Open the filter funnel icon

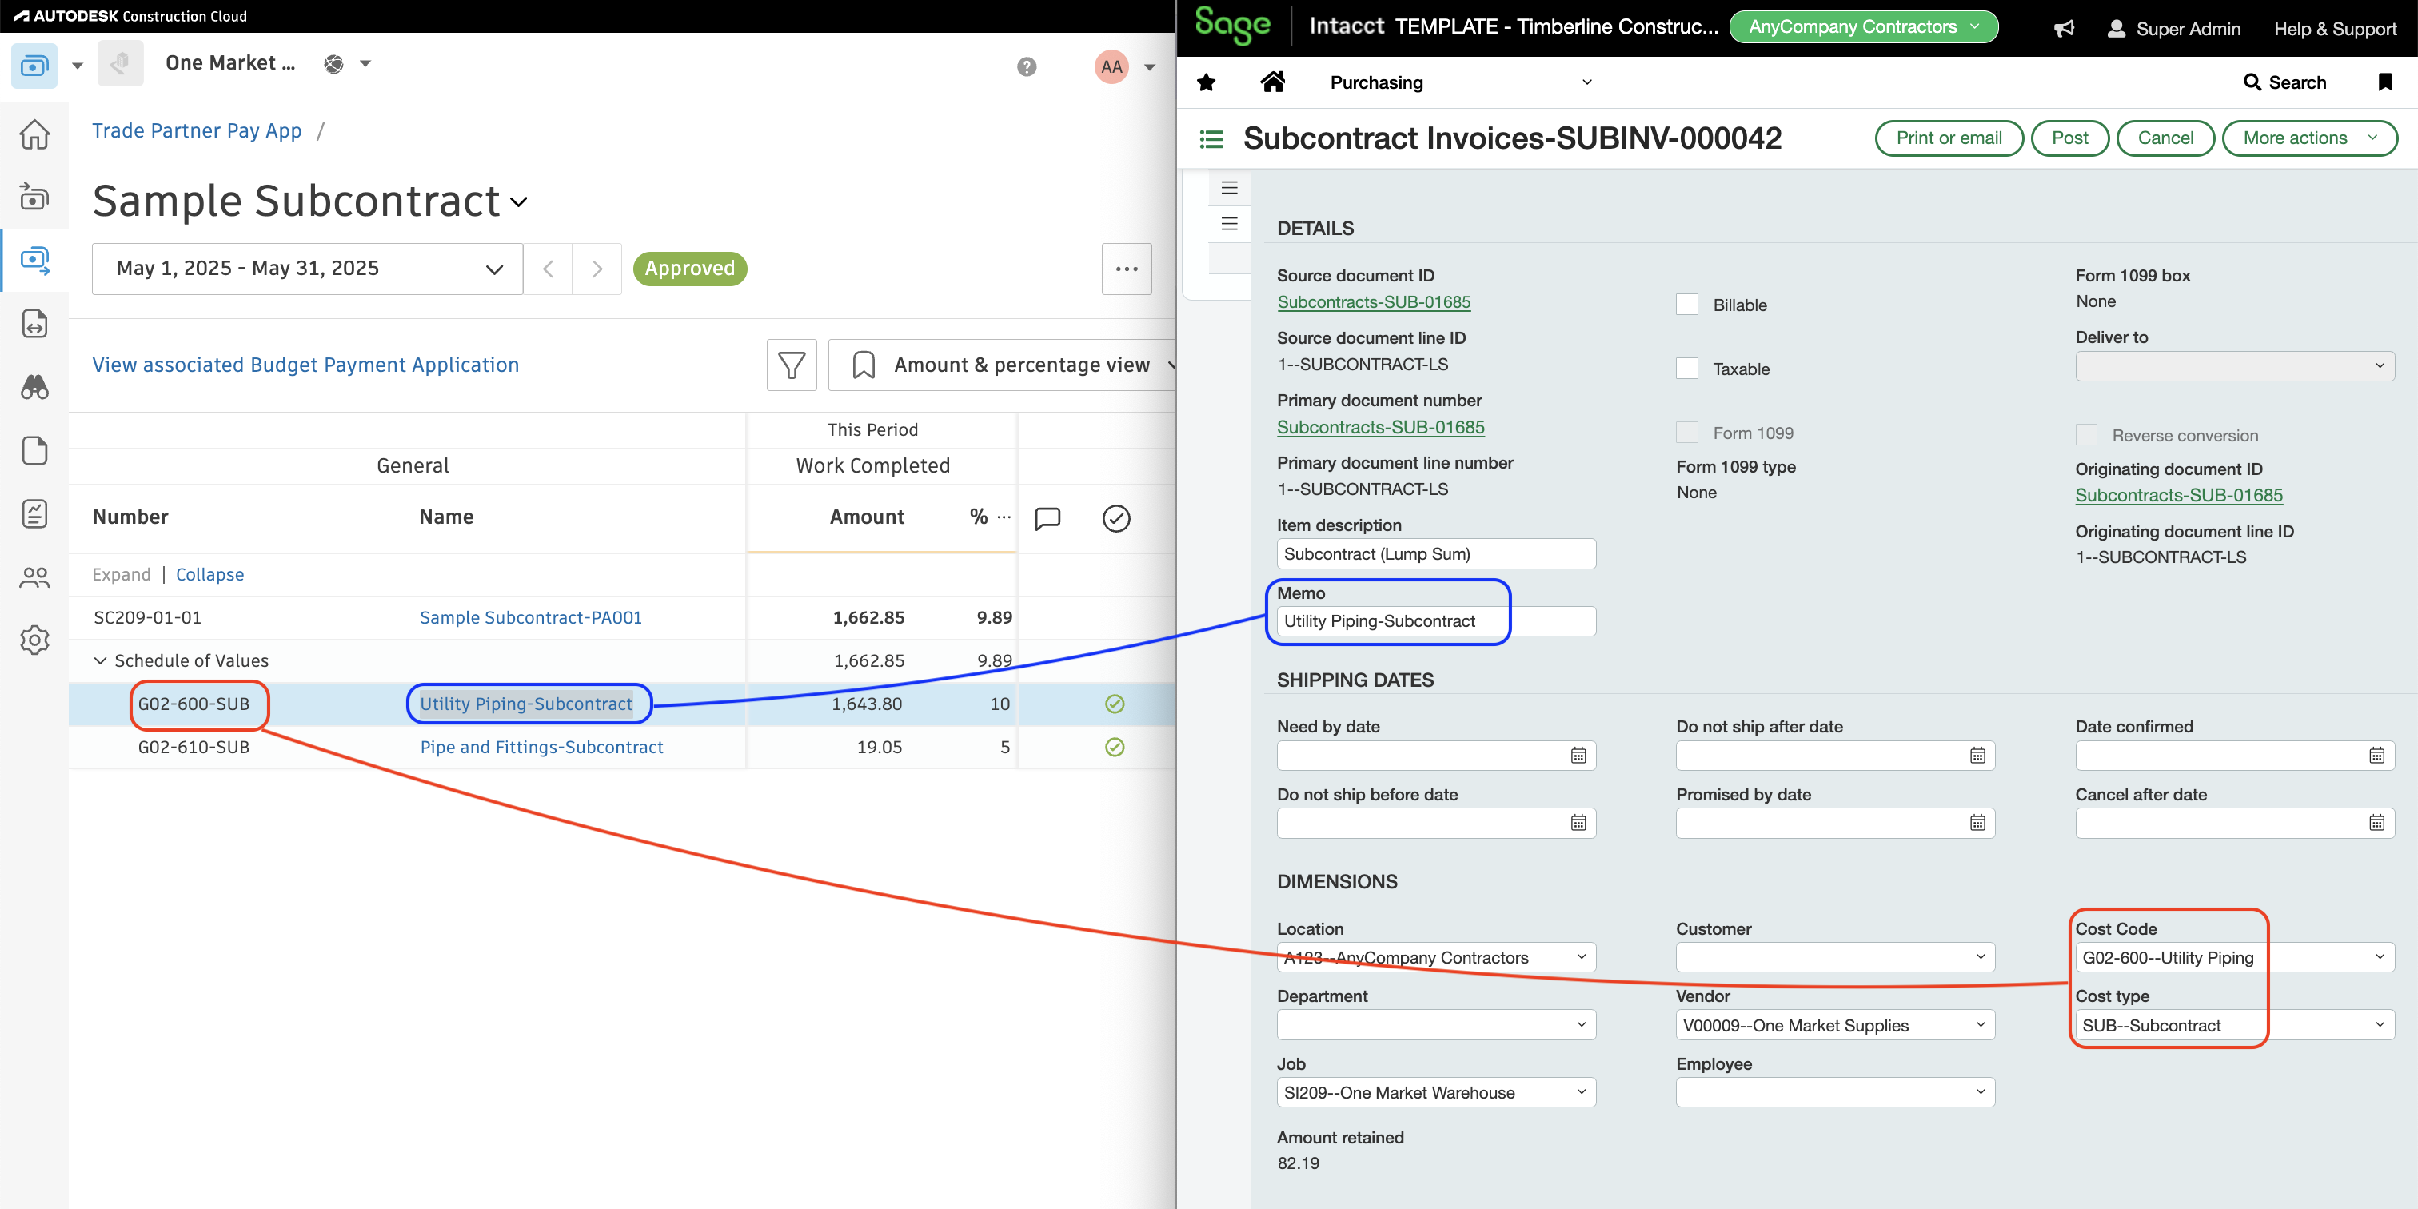pos(792,365)
